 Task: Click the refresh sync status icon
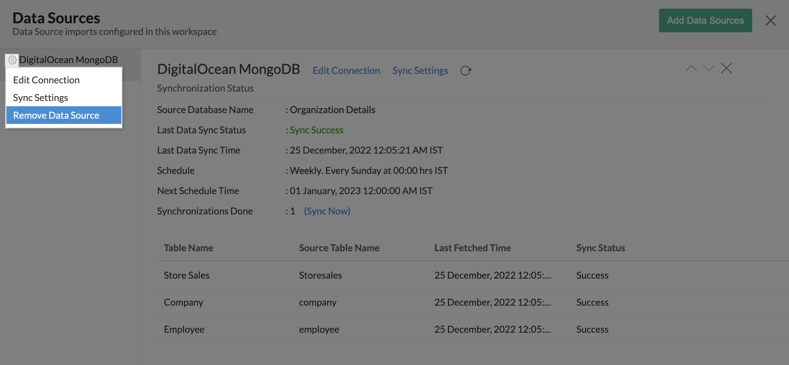[x=466, y=71]
